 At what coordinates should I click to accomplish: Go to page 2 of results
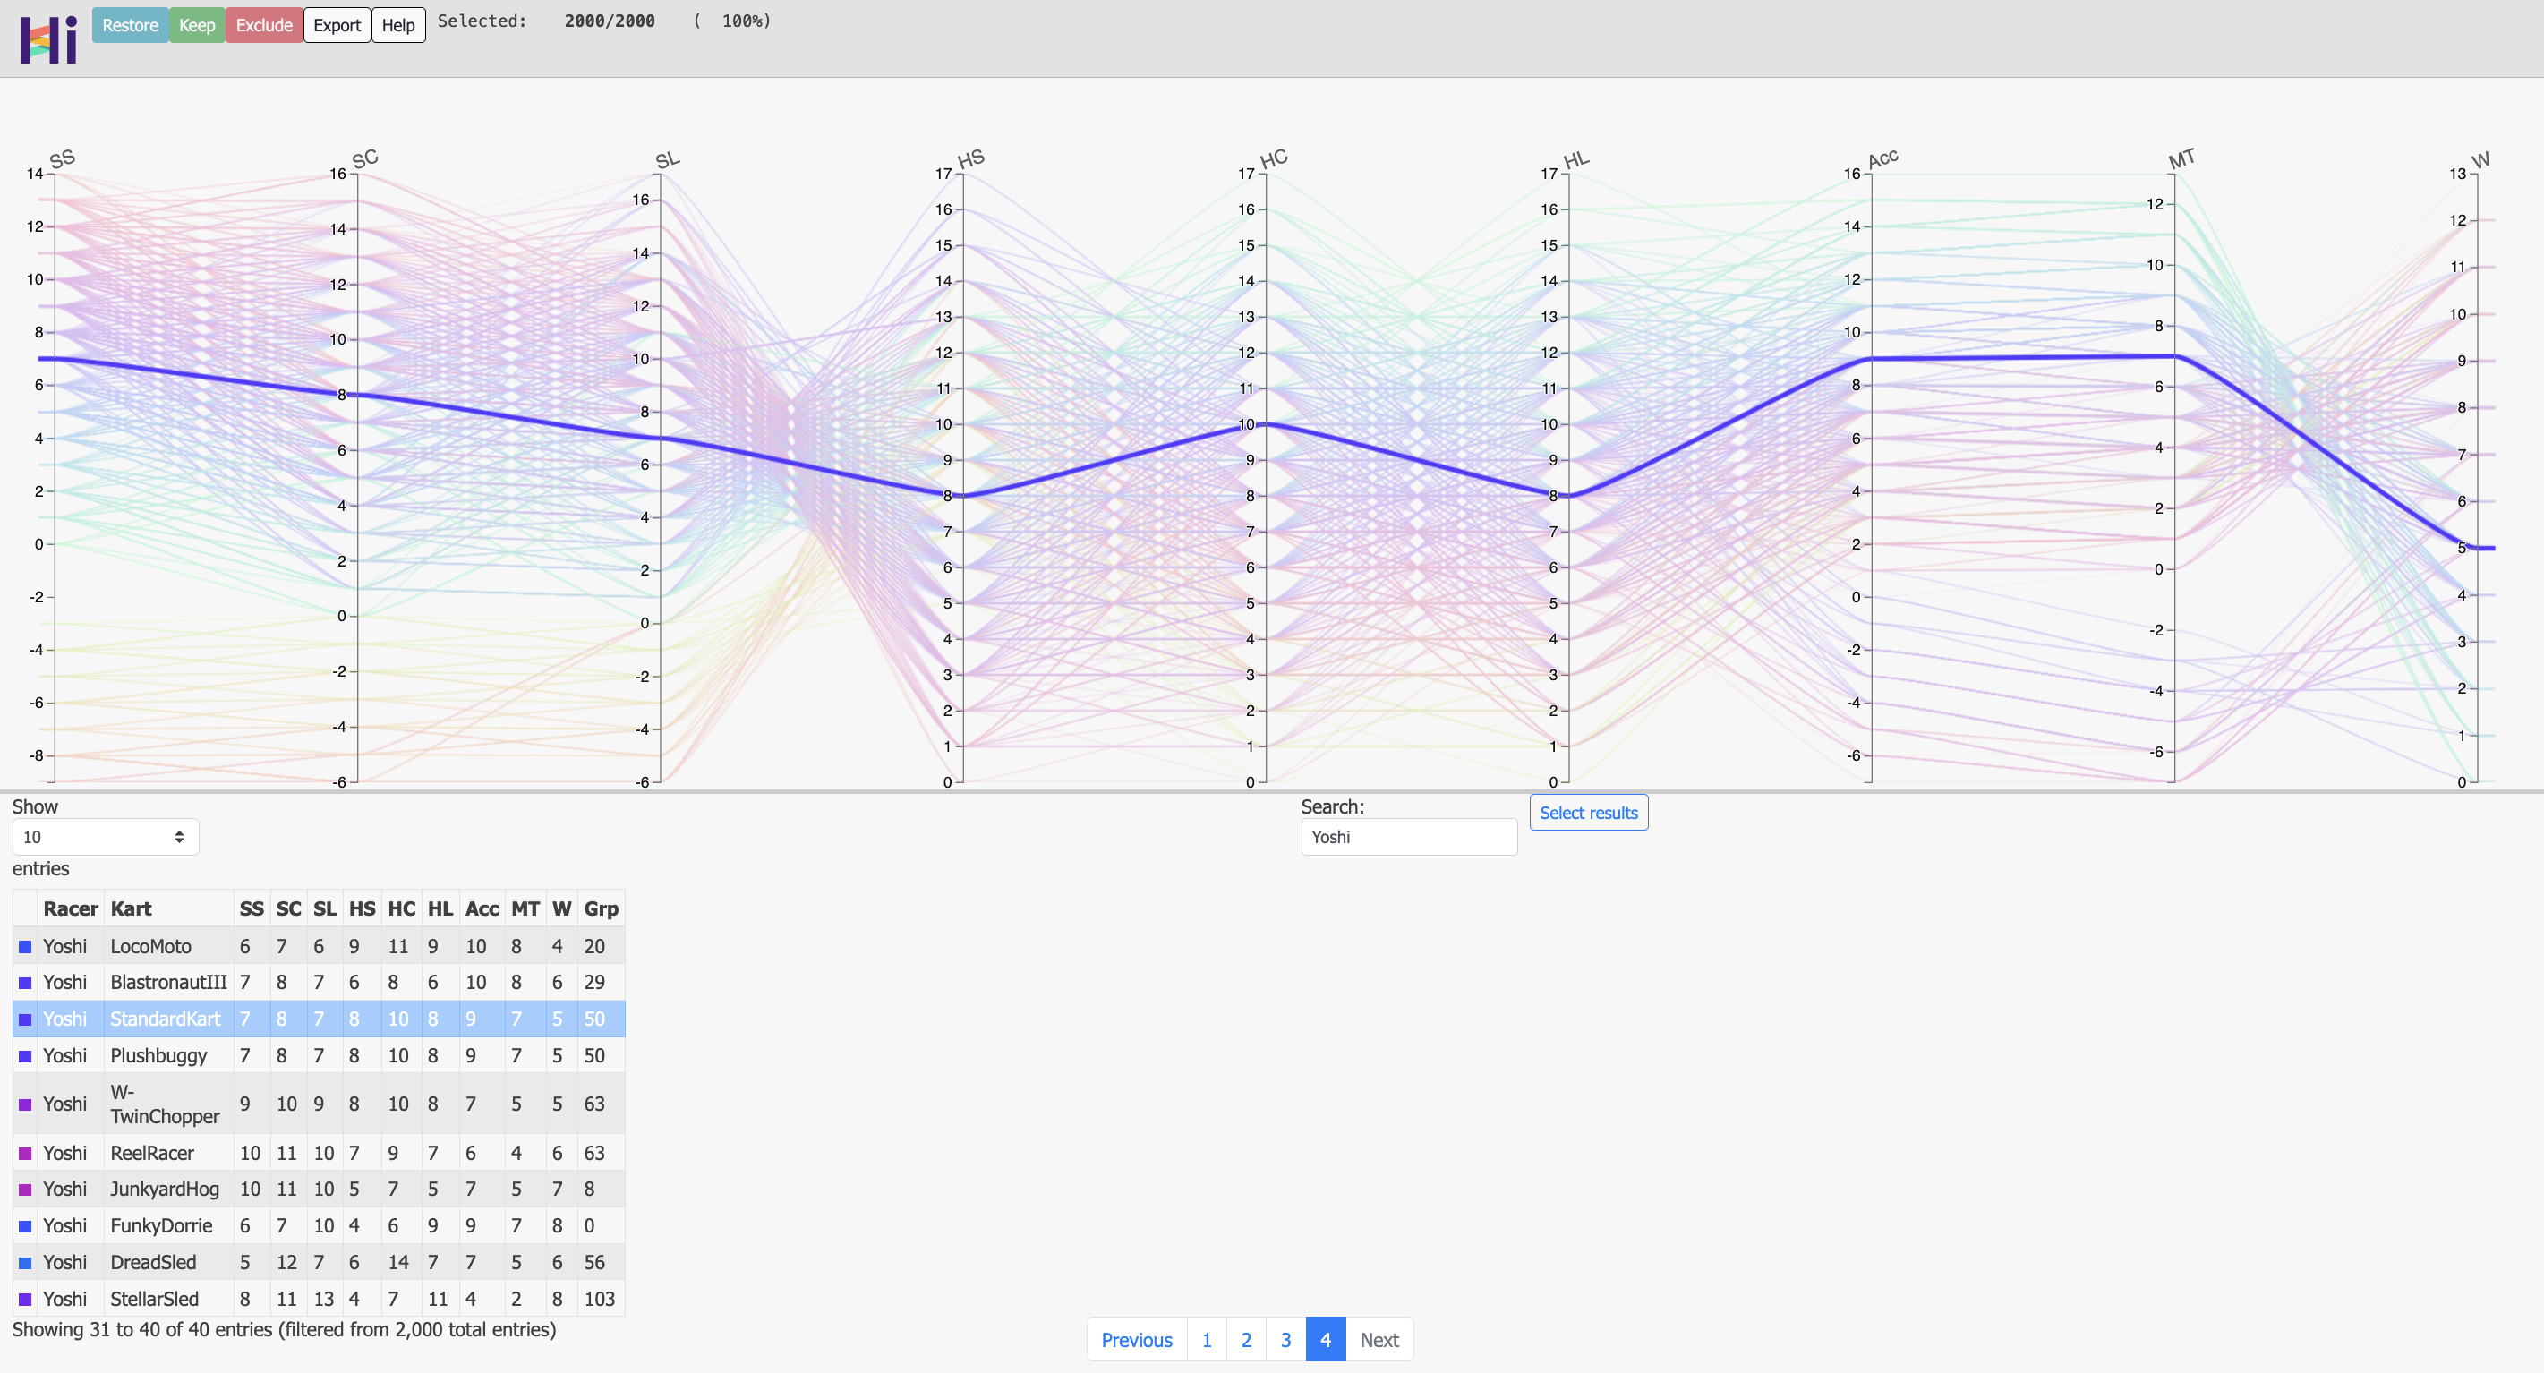pyautogui.click(x=1245, y=1339)
